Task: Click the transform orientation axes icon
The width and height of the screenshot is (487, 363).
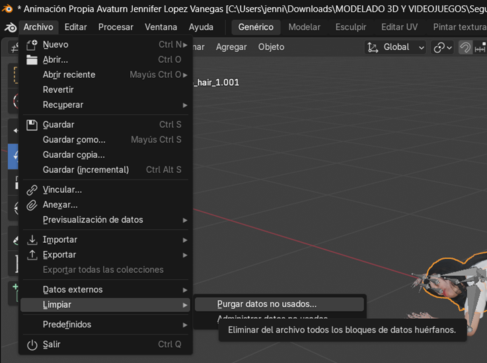Action: coord(373,48)
